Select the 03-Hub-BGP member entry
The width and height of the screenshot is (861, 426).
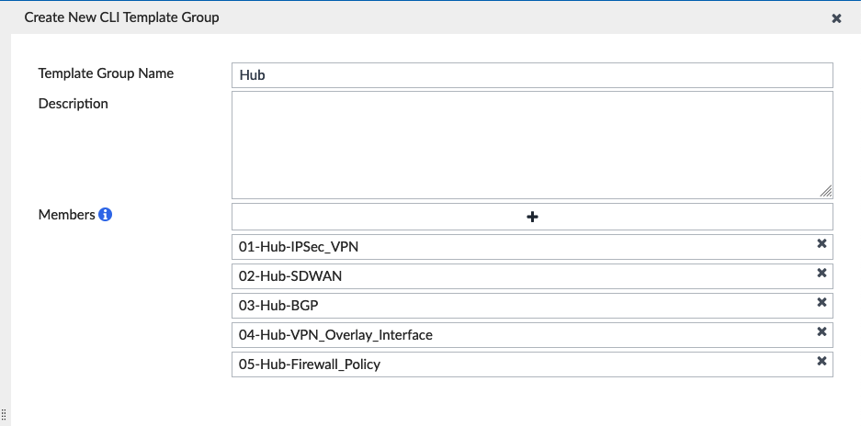[x=515, y=305]
